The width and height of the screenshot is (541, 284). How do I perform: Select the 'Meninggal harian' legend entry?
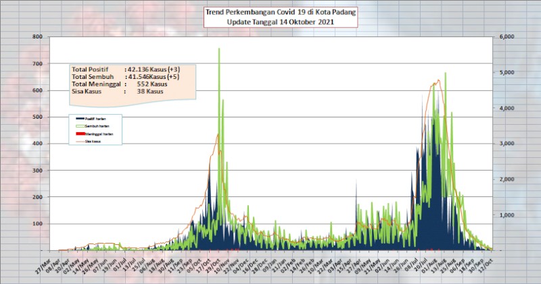[94, 134]
